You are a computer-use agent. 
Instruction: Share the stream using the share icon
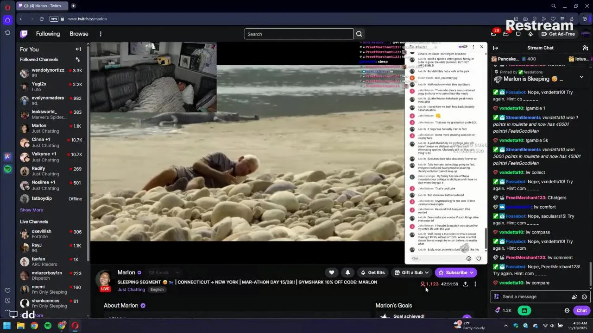[x=465, y=284]
